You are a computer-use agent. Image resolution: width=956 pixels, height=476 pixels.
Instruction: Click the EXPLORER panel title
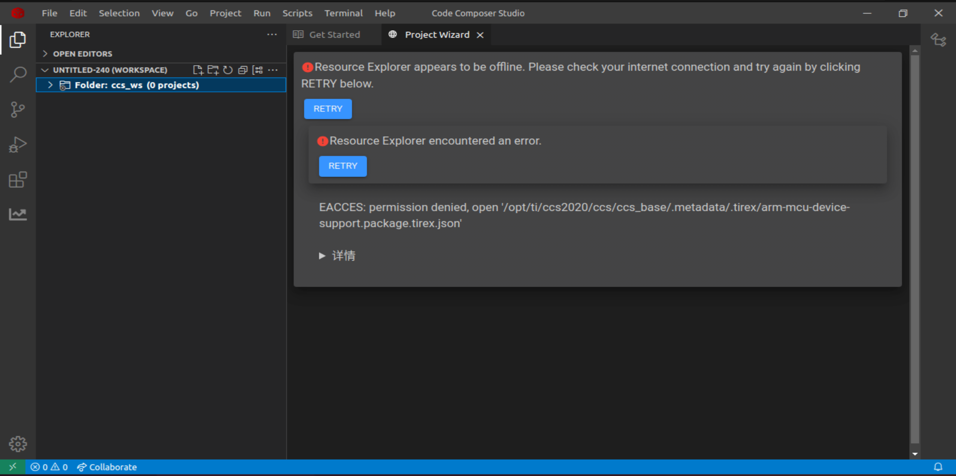click(x=70, y=34)
